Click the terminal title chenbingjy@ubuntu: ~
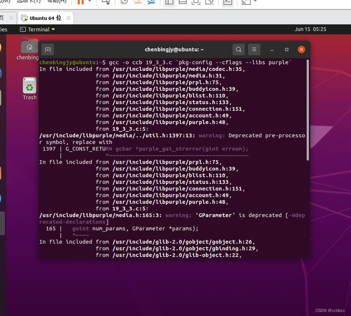The width and height of the screenshot is (351, 316). coord(174,49)
